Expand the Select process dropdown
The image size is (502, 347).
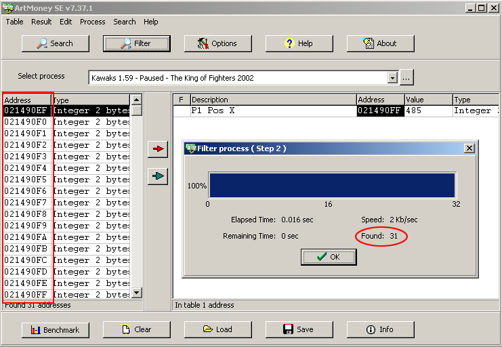392,78
